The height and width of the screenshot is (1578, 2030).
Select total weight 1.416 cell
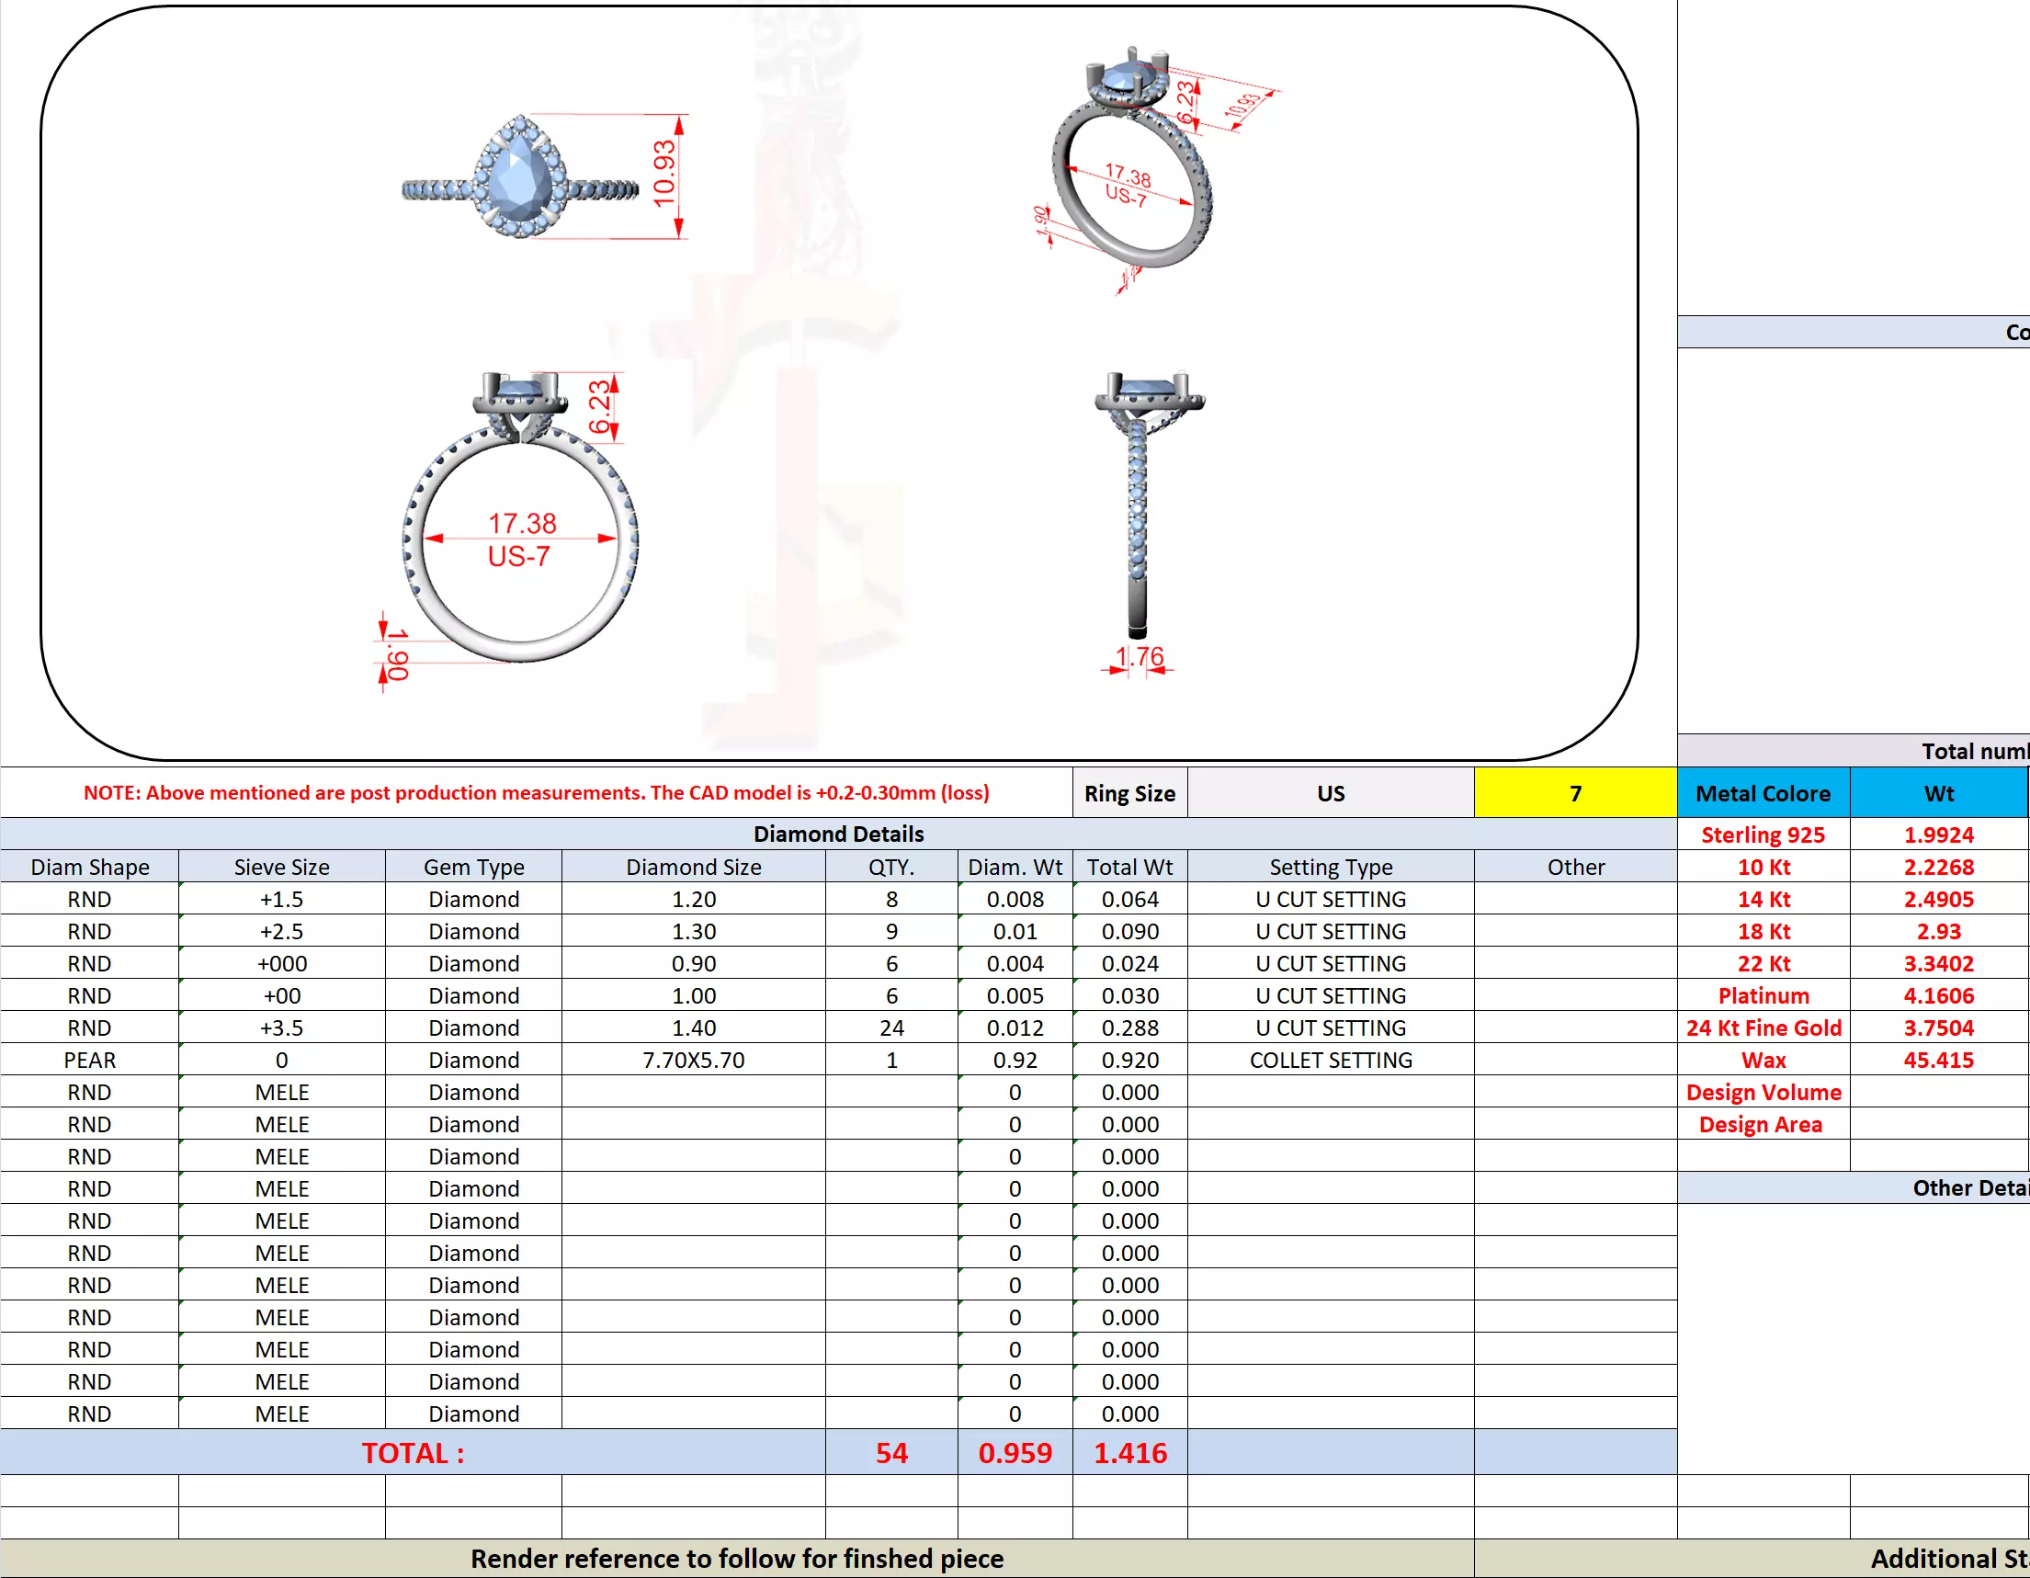[x=1129, y=1452]
